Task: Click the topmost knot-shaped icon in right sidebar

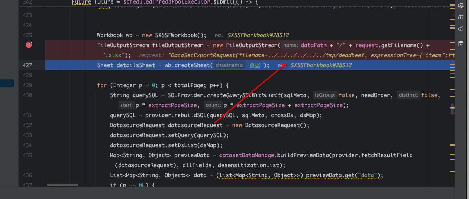Action: 461,5
